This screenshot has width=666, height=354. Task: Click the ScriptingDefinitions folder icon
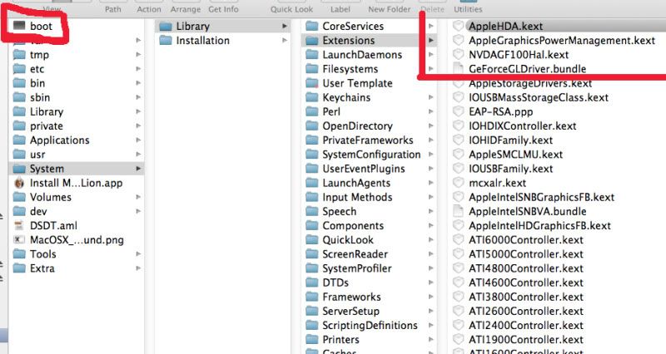[312, 325]
